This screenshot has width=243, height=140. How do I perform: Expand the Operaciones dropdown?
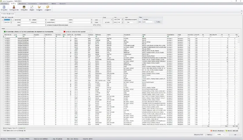tap(30, 20)
